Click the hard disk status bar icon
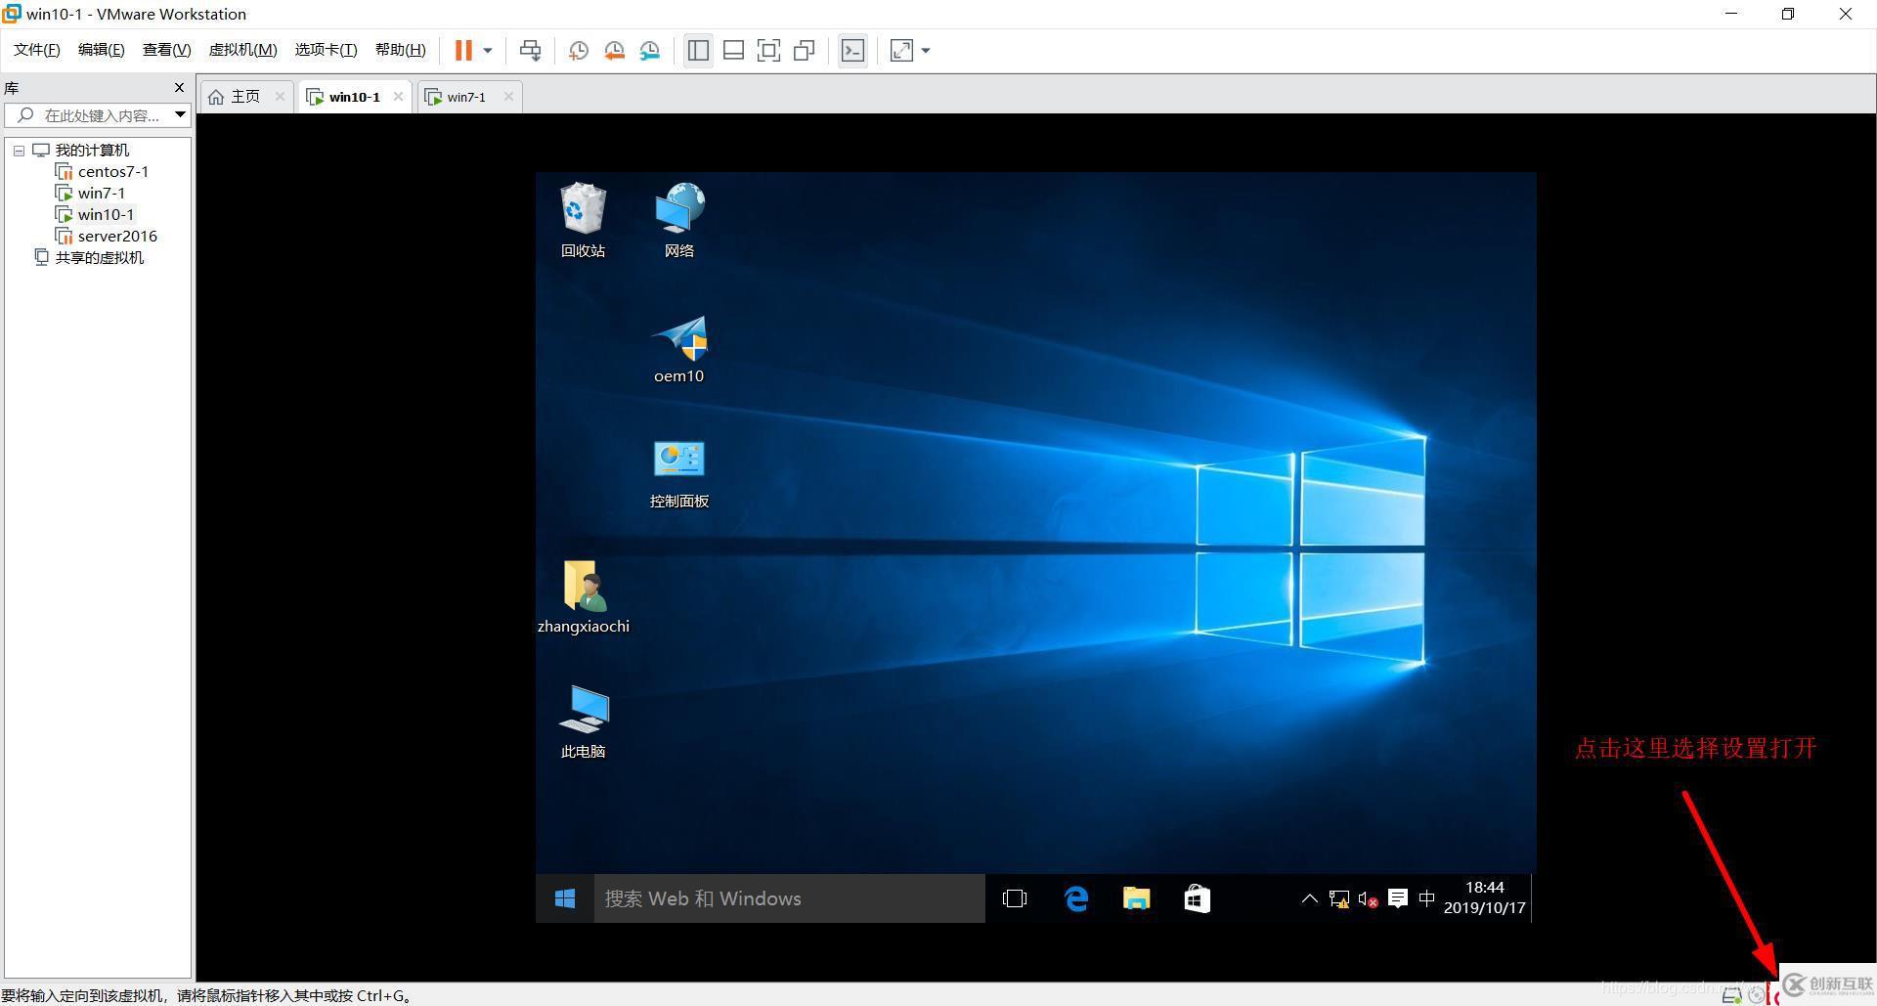 (1731, 995)
